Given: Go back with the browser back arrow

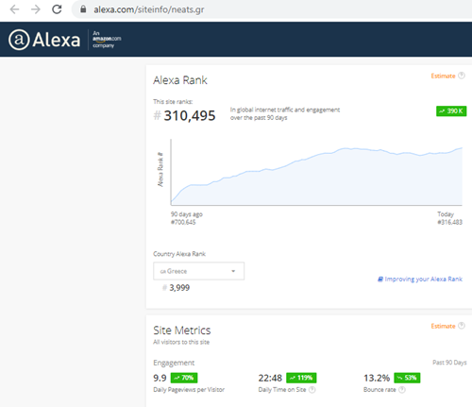Looking at the screenshot, I should click(14, 9).
